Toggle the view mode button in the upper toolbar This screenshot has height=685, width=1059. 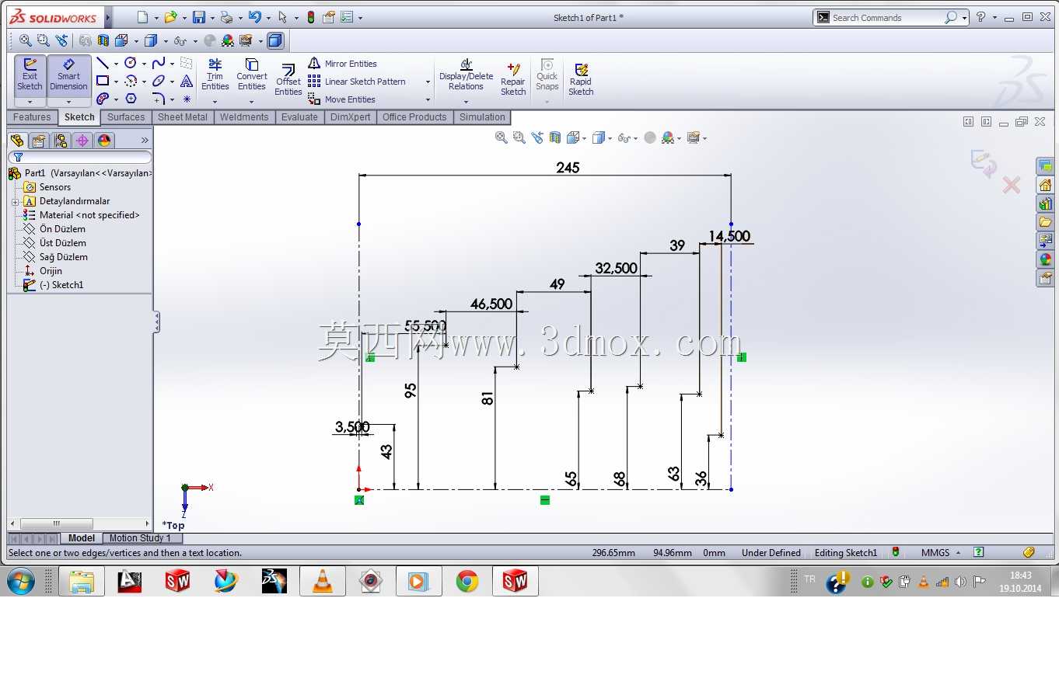tap(275, 41)
